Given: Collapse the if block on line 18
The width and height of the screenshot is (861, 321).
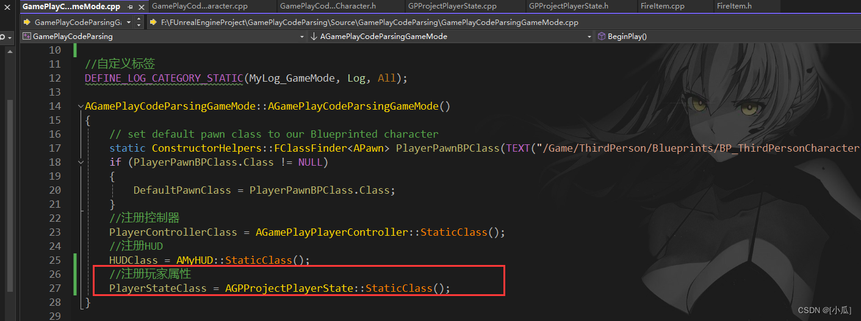Looking at the screenshot, I should [81, 163].
